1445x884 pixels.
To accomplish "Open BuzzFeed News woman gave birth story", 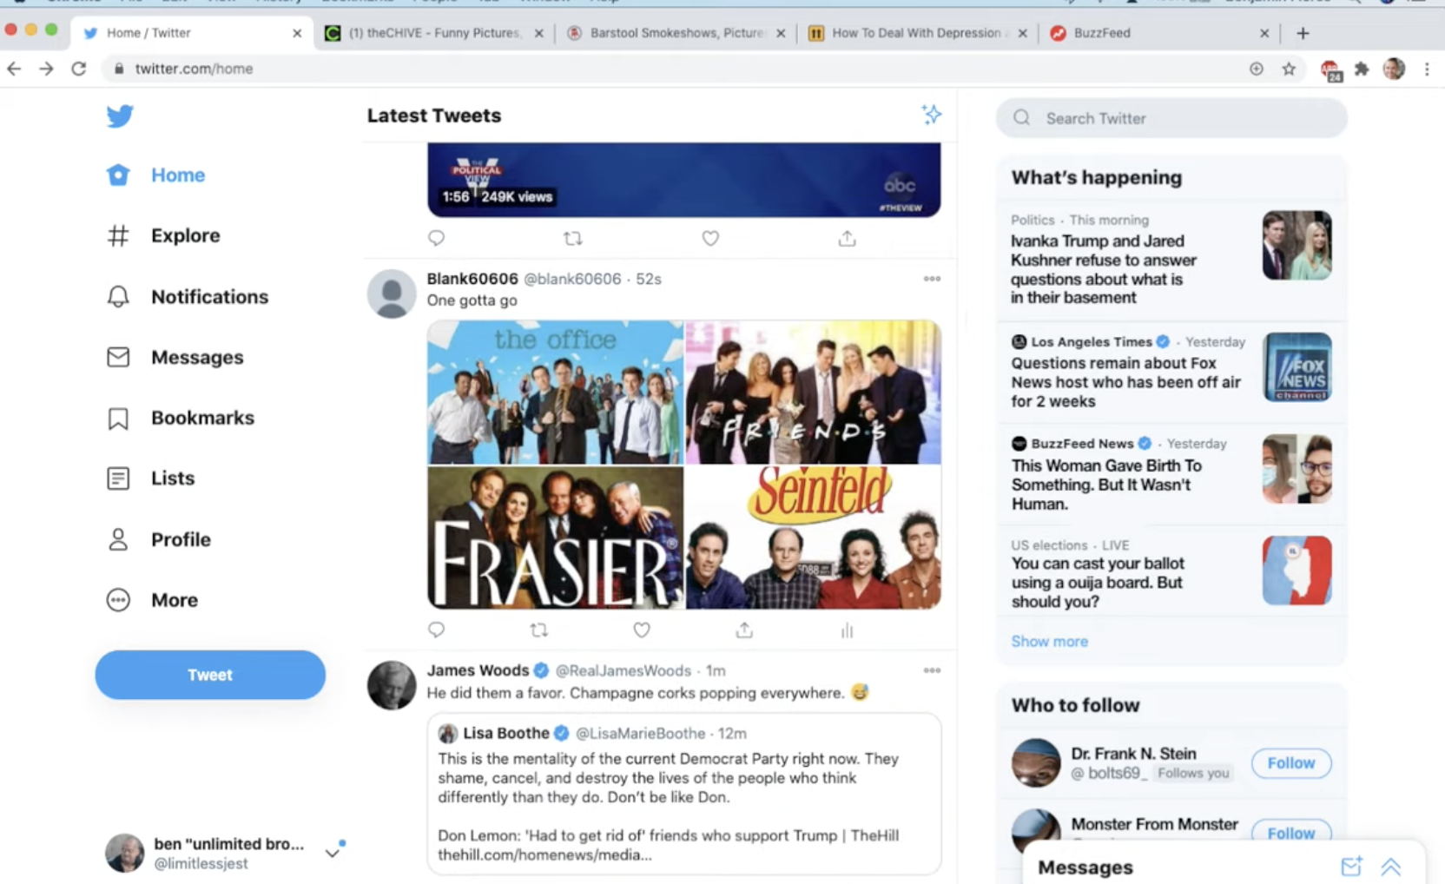I will (1171, 473).
